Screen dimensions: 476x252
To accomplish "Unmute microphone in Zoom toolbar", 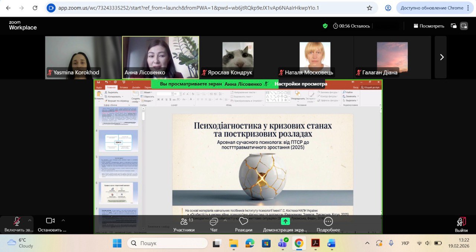I will click(17, 222).
